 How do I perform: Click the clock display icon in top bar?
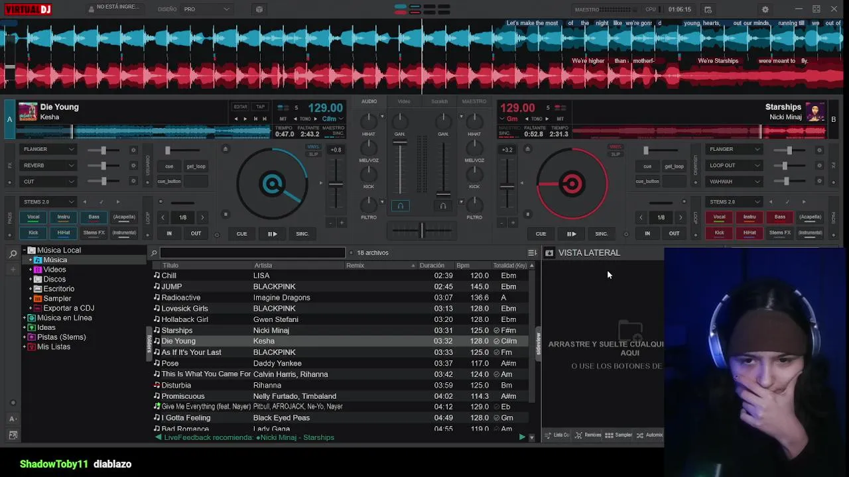[708, 9]
